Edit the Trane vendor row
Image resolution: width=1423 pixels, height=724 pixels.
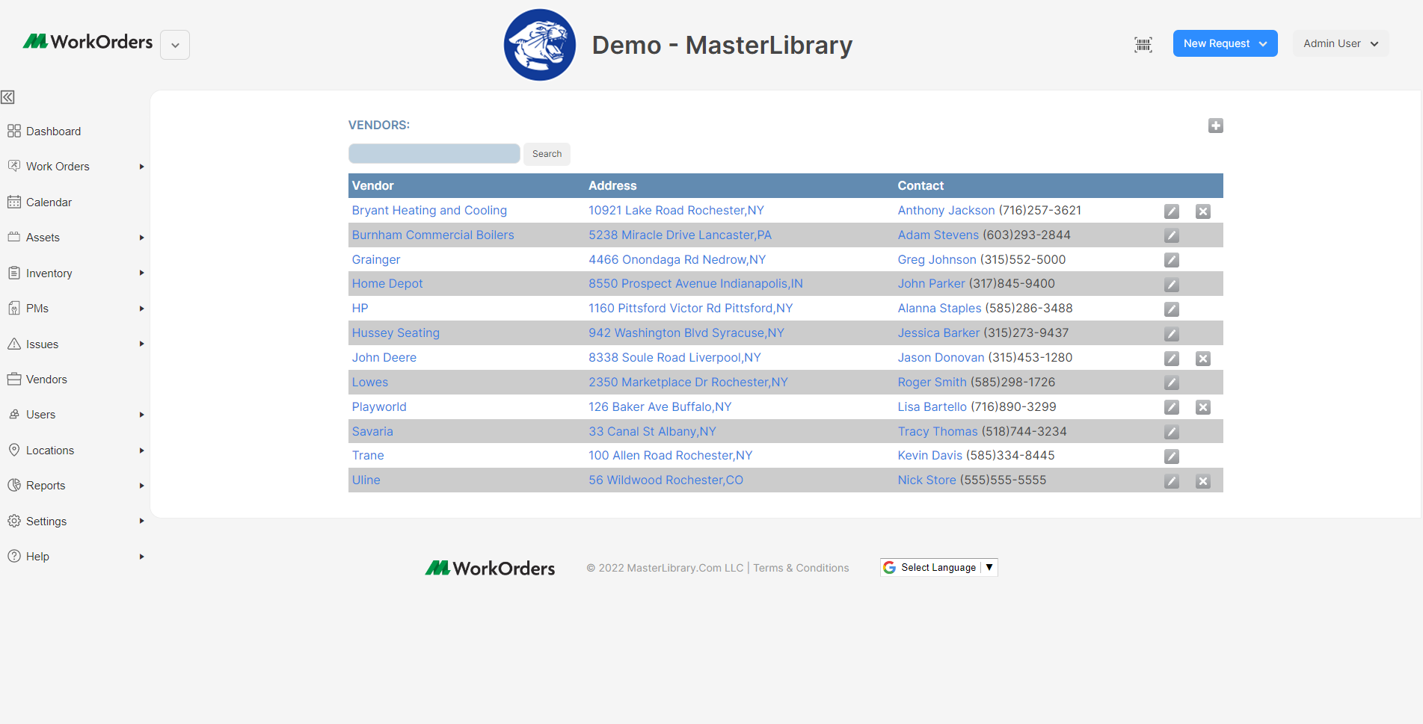(1171, 457)
